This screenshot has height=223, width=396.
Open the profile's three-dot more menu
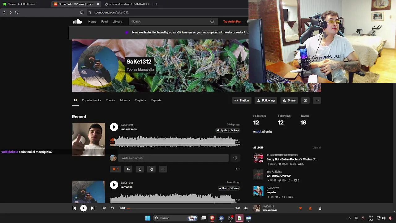coord(317,100)
